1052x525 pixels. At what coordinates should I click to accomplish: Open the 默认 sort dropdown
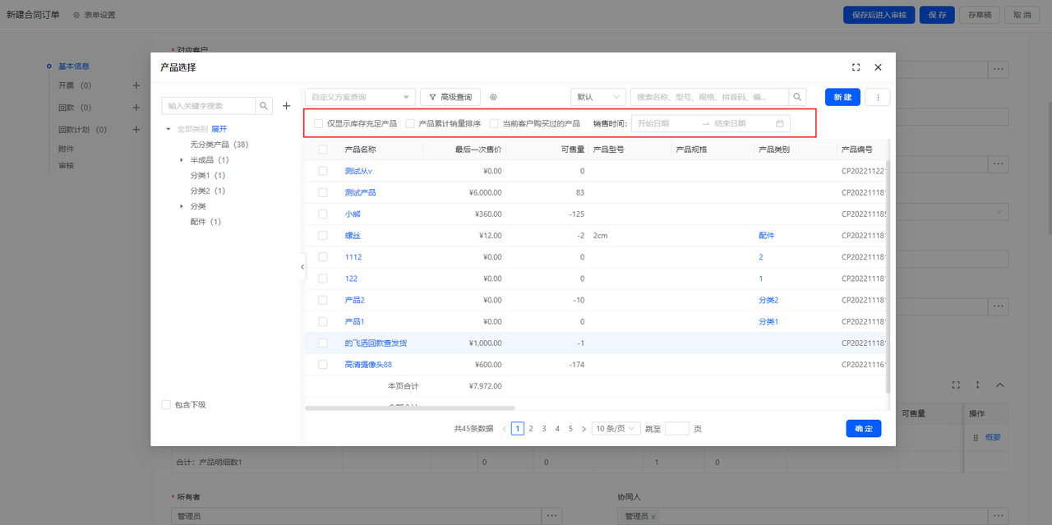click(x=598, y=97)
